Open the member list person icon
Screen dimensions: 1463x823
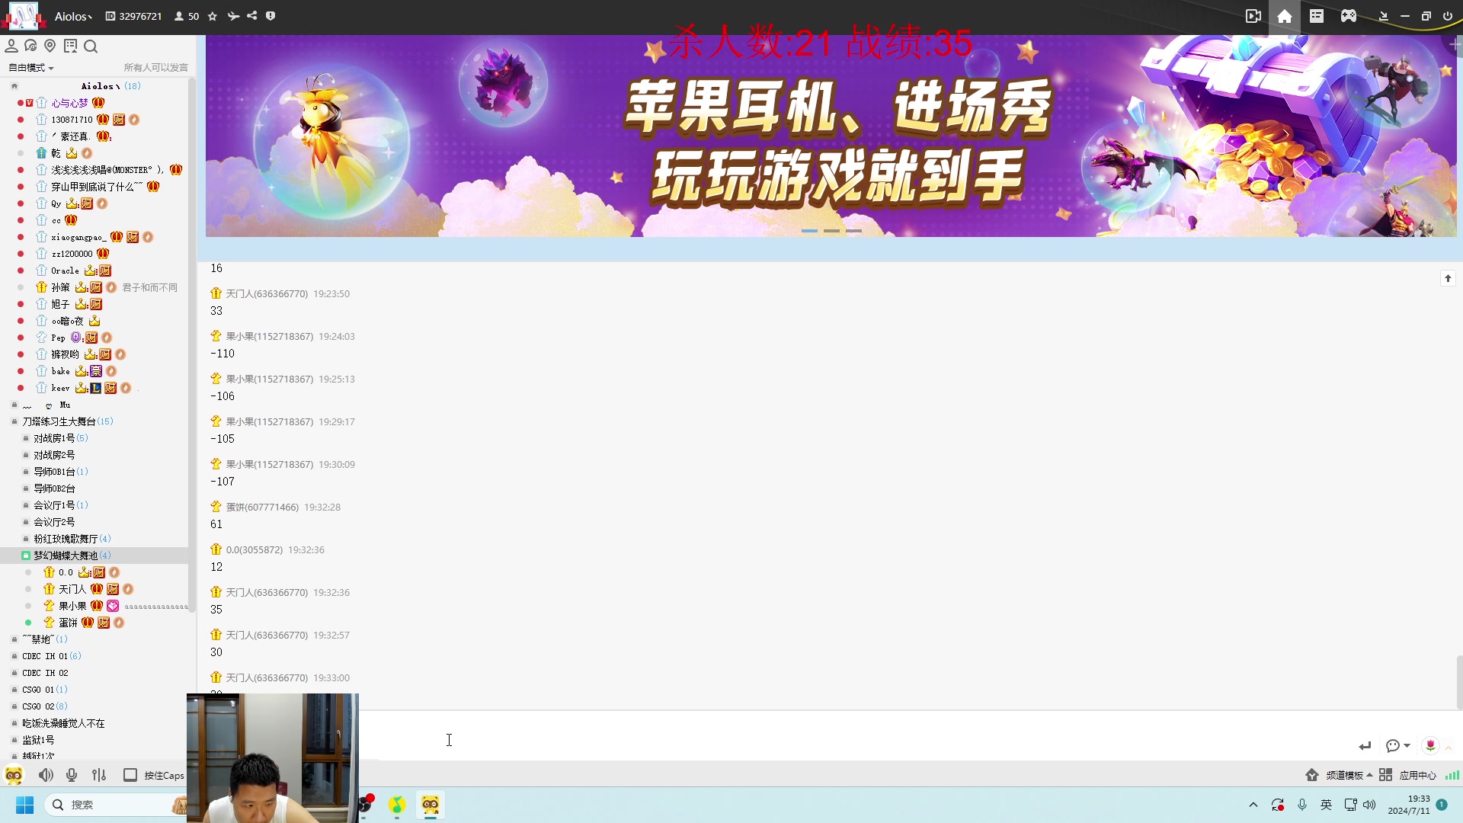point(11,46)
